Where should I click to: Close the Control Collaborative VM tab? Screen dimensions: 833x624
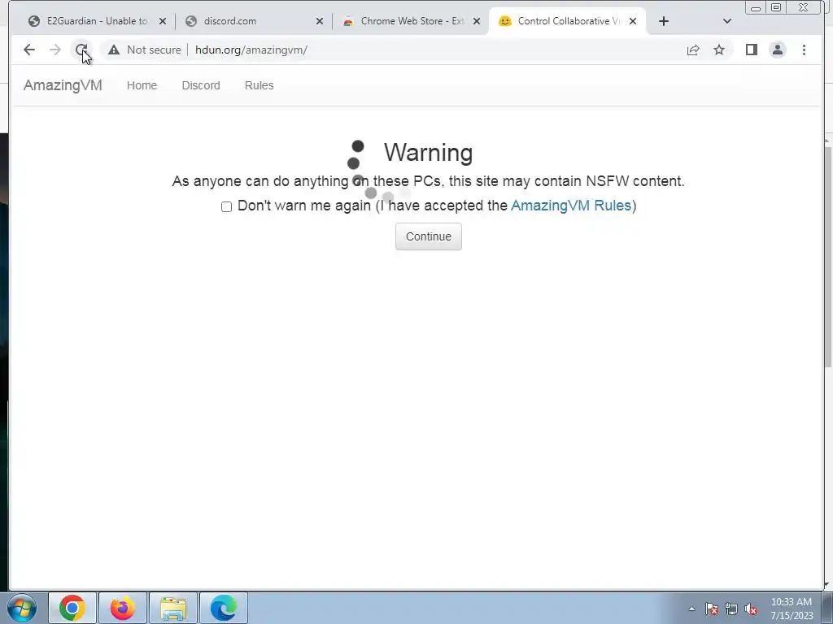click(x=633, y=21)
